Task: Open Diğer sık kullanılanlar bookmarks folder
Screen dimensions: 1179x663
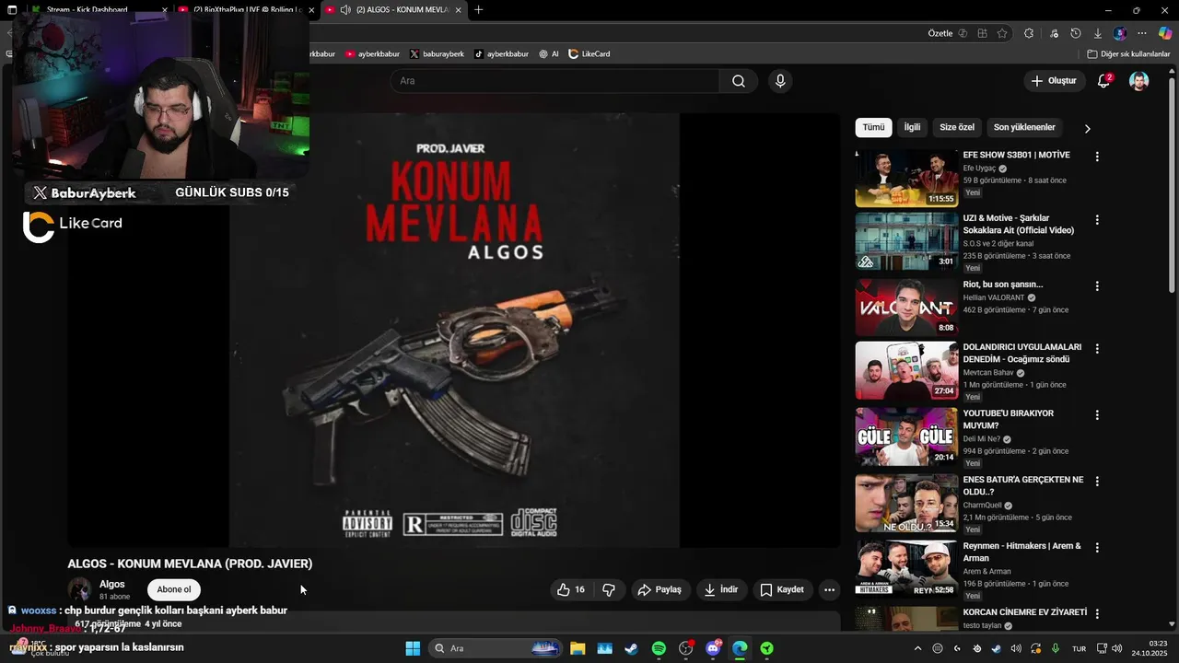Action: point(1128,54)
